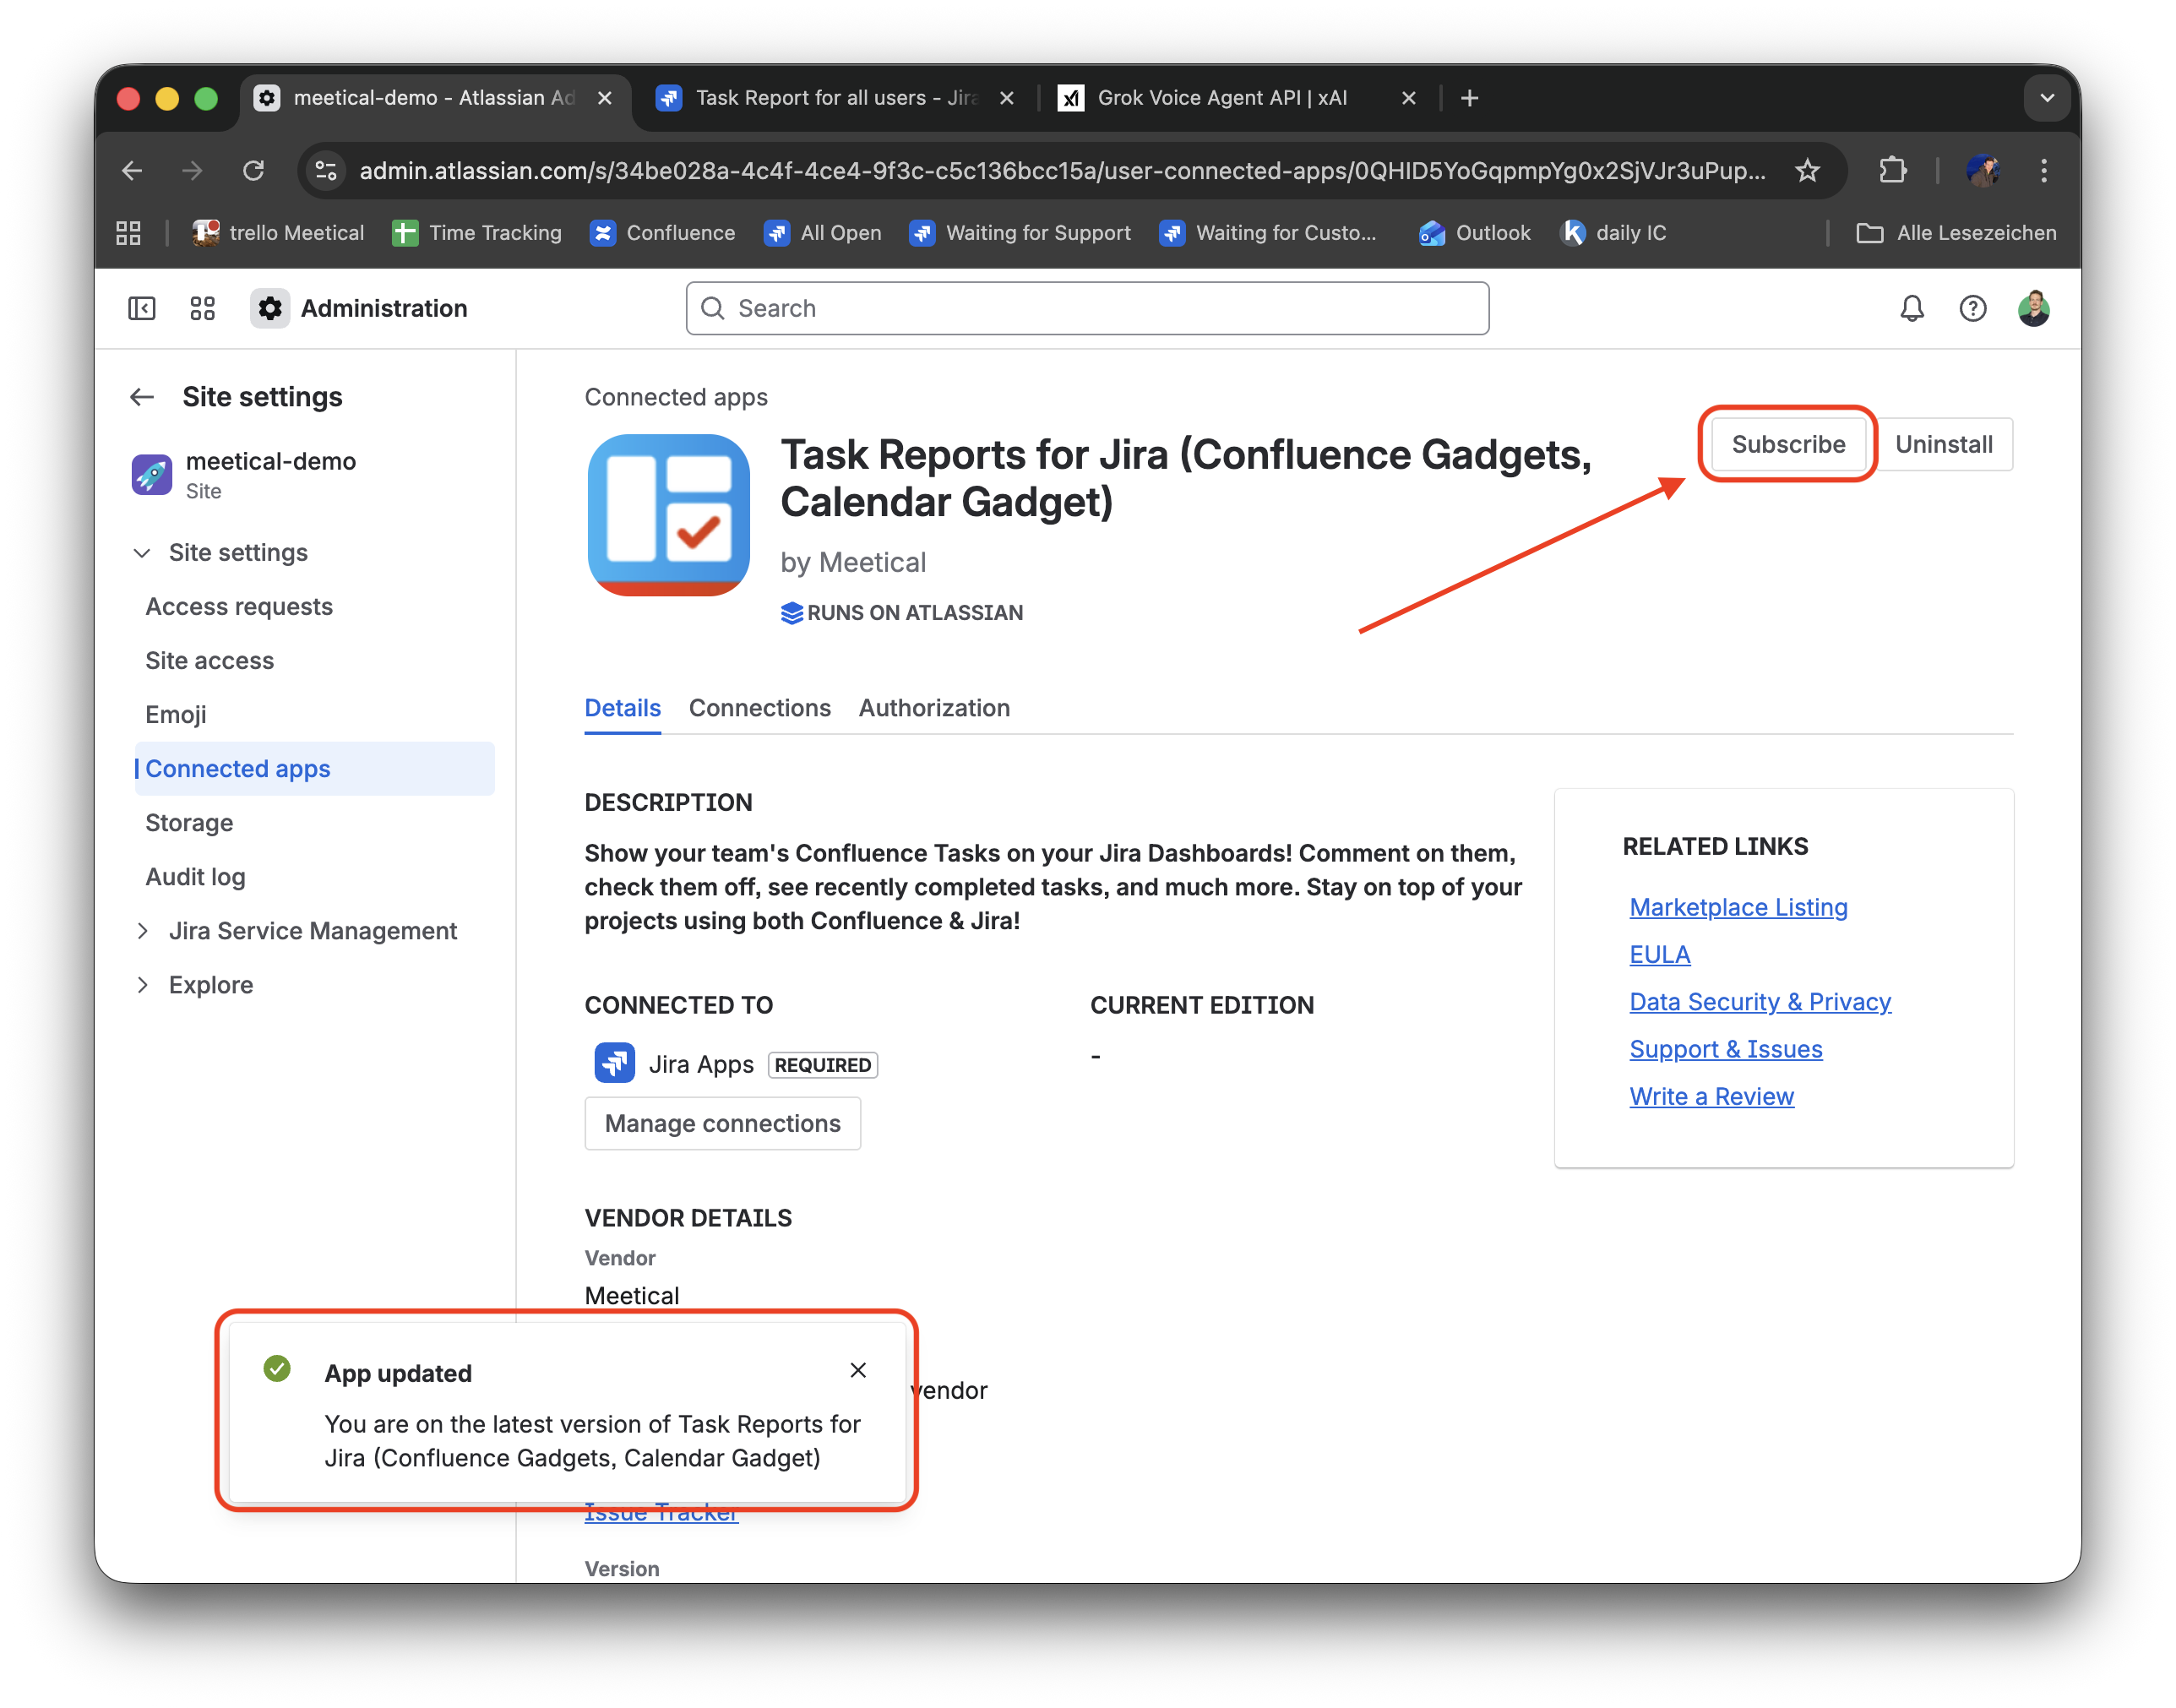Open the browser extensions puzzle icon
2176x1708 pixels.
pyautogui.click(x=1892, y=171)
